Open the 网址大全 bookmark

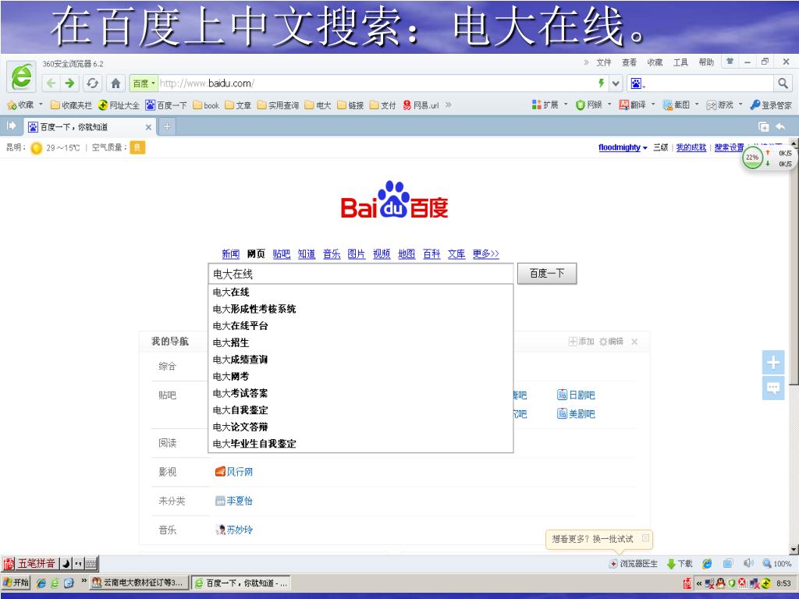(119, 105)
